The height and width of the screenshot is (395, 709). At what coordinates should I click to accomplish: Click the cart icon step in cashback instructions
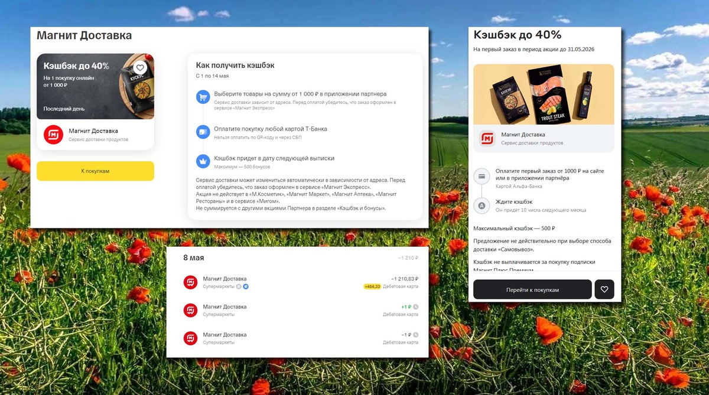203,97
